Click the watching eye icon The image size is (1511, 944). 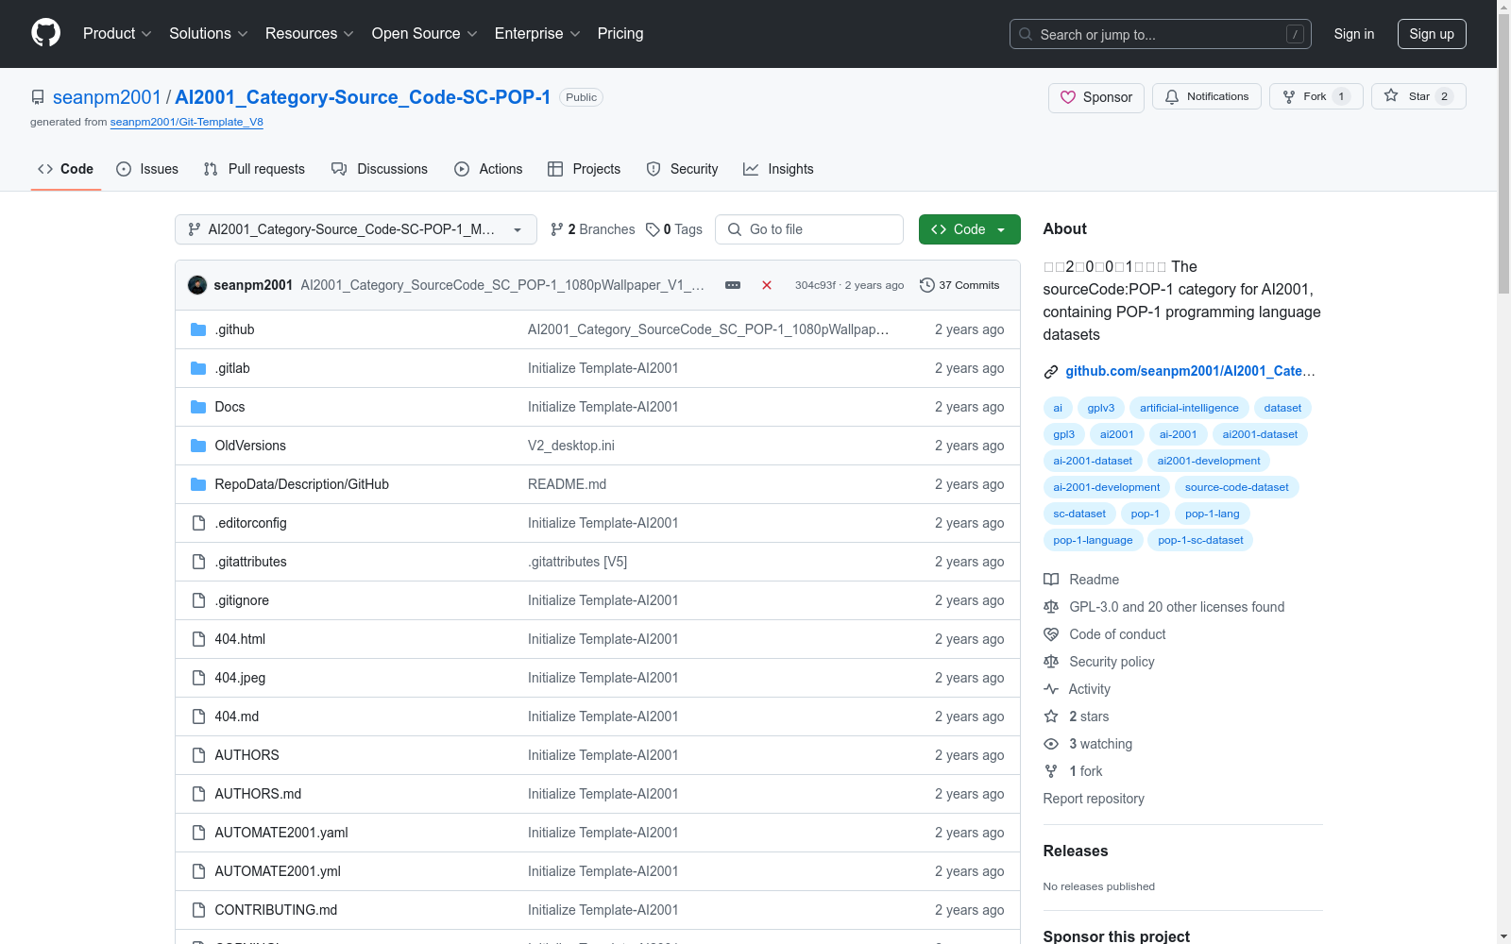[x=1051, y=744]
